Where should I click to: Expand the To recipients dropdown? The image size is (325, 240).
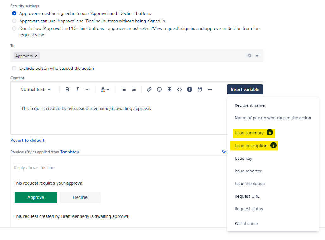257,56
